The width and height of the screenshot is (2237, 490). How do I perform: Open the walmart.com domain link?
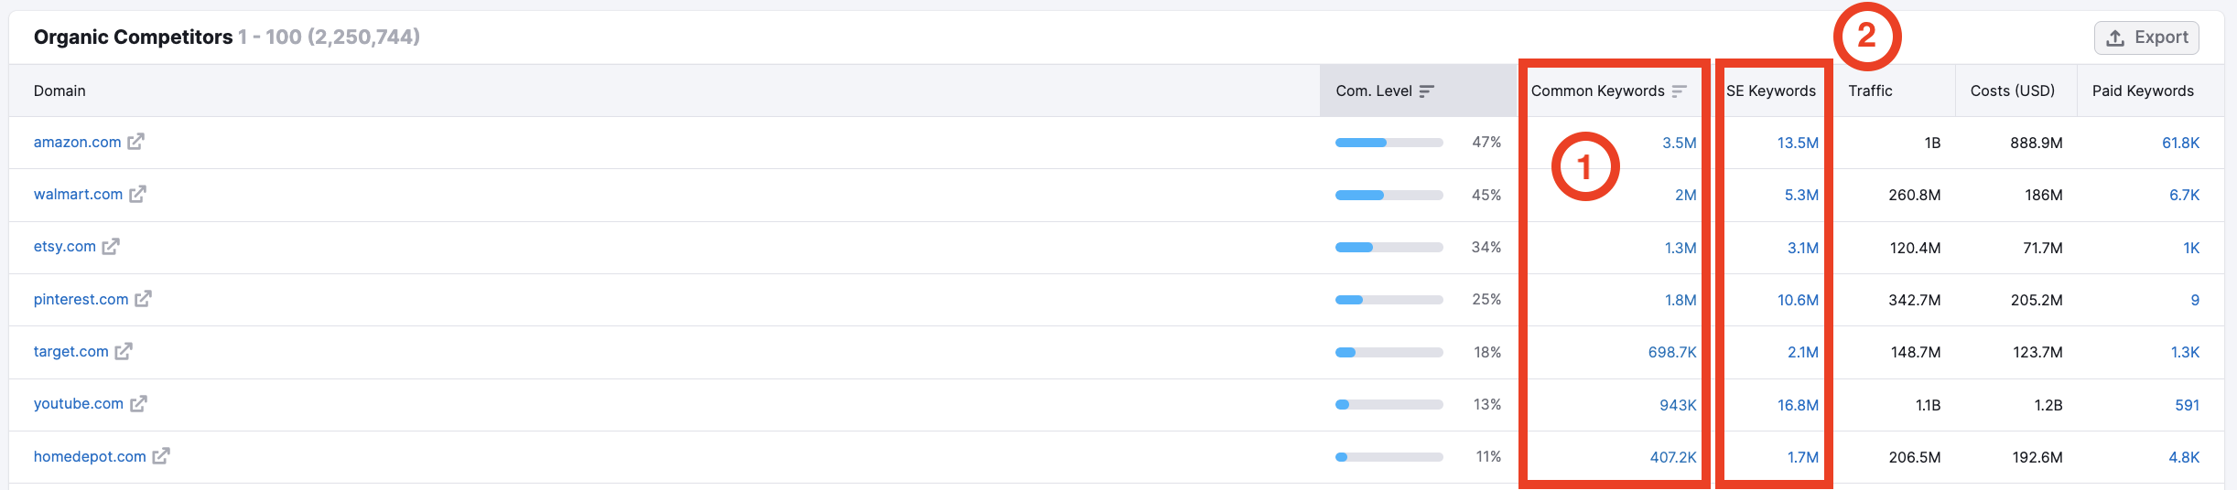coord(79,194)
